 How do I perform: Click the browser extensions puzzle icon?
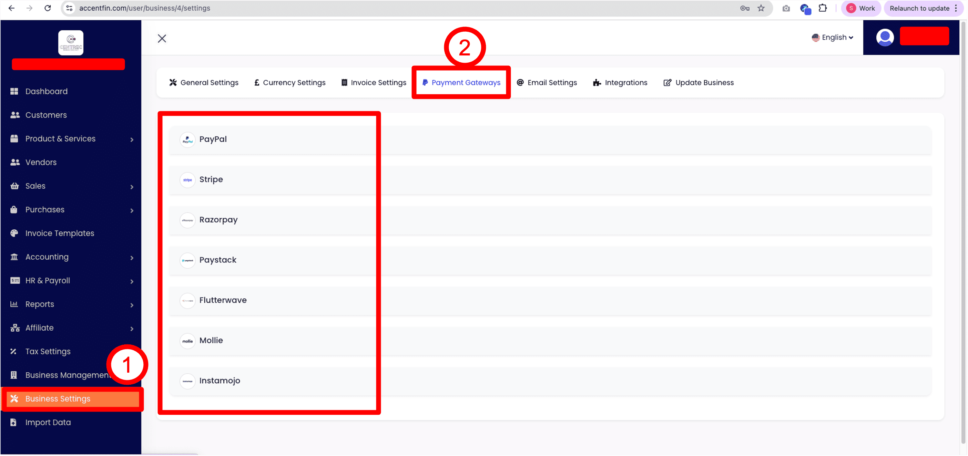coord(823,8)
